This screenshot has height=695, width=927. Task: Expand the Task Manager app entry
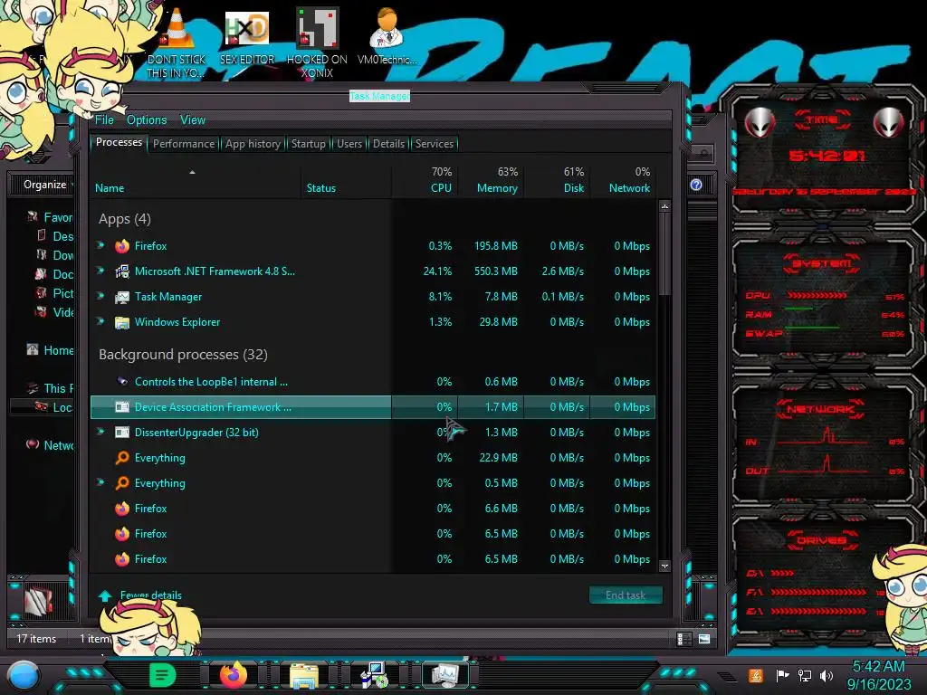click(101, 296)
